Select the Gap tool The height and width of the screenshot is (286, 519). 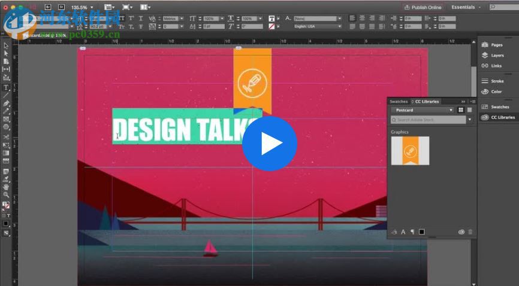click(6, 69)
